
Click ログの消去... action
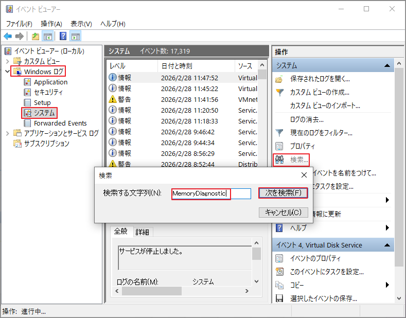coord(307,119)
